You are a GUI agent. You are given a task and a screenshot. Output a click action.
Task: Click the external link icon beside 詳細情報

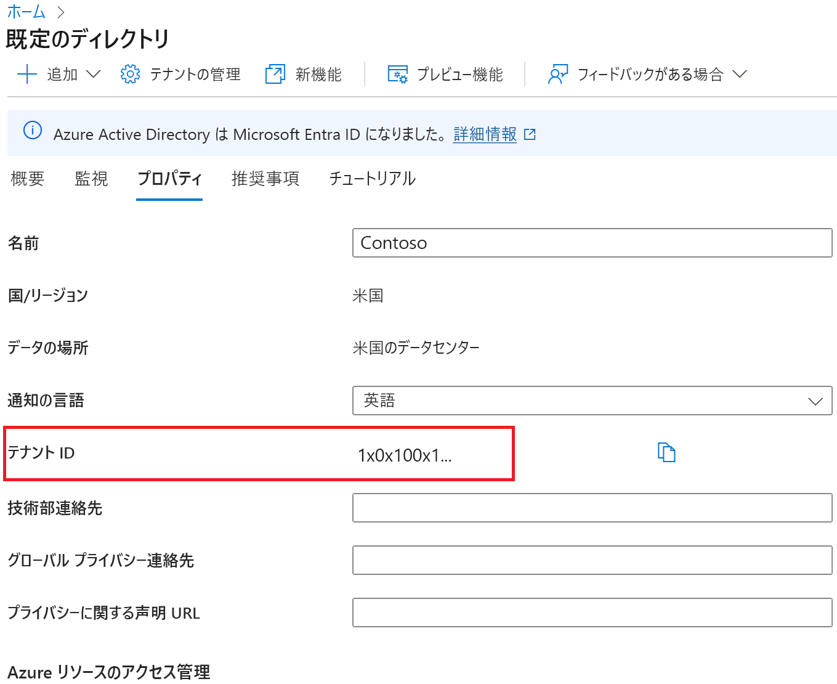click(x=530, y=134)
